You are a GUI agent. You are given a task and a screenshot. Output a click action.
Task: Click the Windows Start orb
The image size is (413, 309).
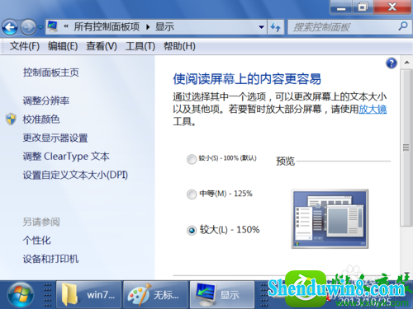click(21, 295)
